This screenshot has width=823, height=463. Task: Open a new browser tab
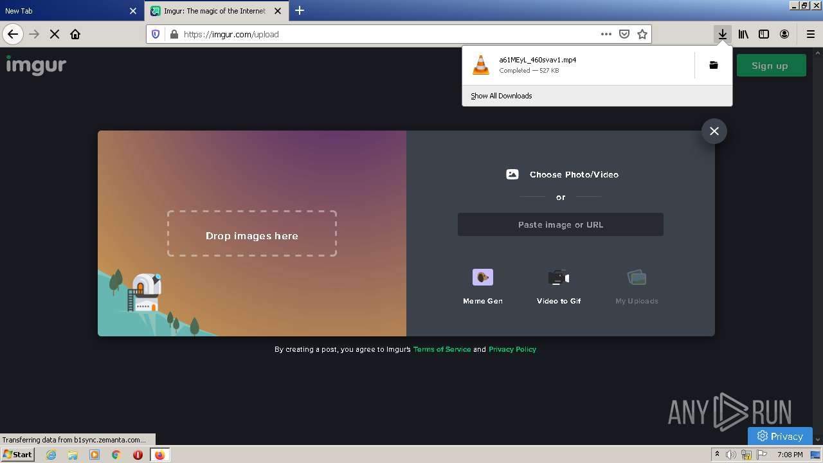click(300, 10)
